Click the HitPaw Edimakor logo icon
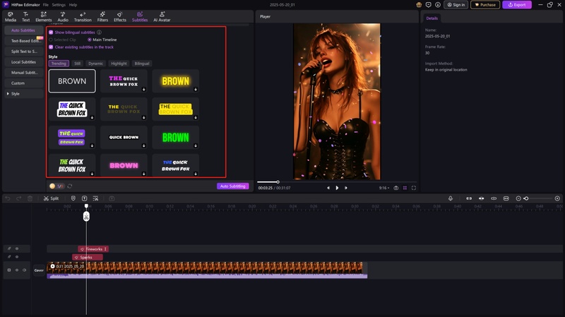 (x=6, y=5)
